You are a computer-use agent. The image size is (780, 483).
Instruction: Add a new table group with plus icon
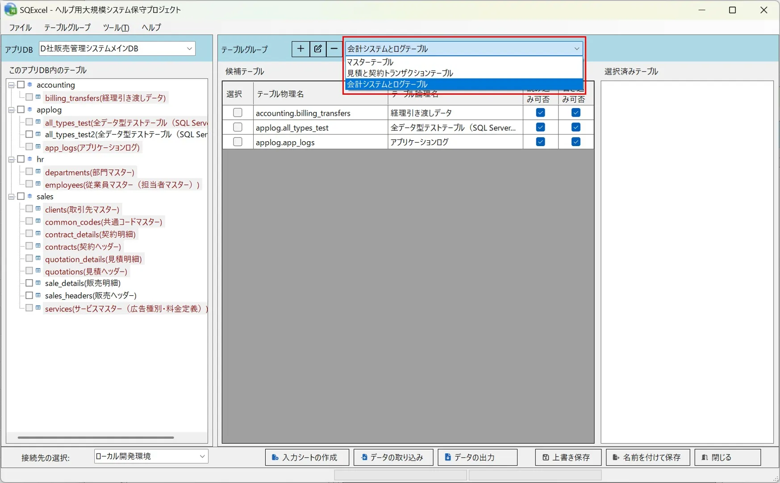coord(300,49)
